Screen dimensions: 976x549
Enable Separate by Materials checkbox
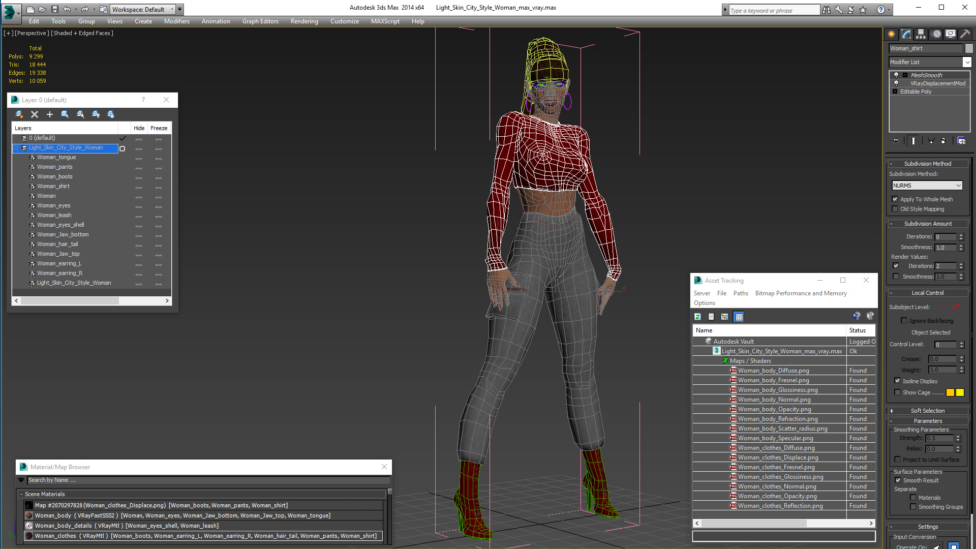[x=913, y=498]
